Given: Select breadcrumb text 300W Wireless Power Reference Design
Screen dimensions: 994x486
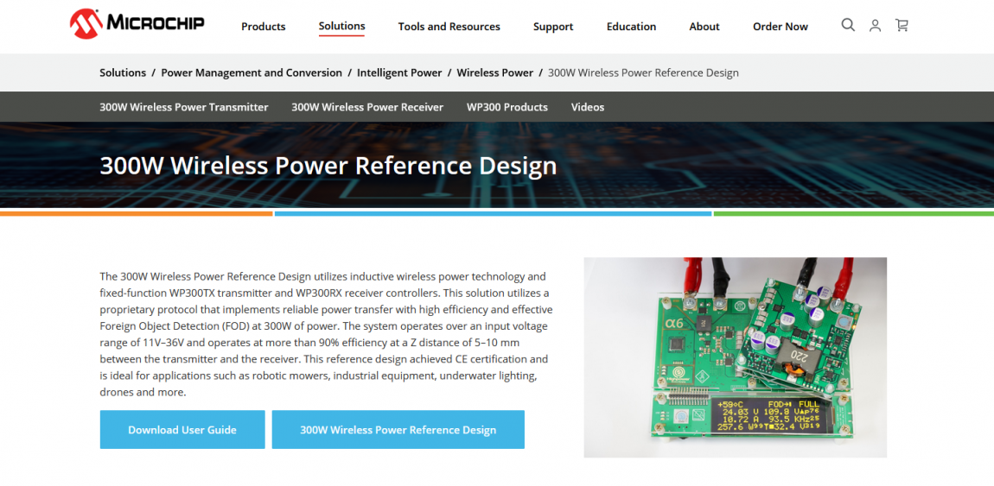Looking at the screenshot, I should (643, 73).
